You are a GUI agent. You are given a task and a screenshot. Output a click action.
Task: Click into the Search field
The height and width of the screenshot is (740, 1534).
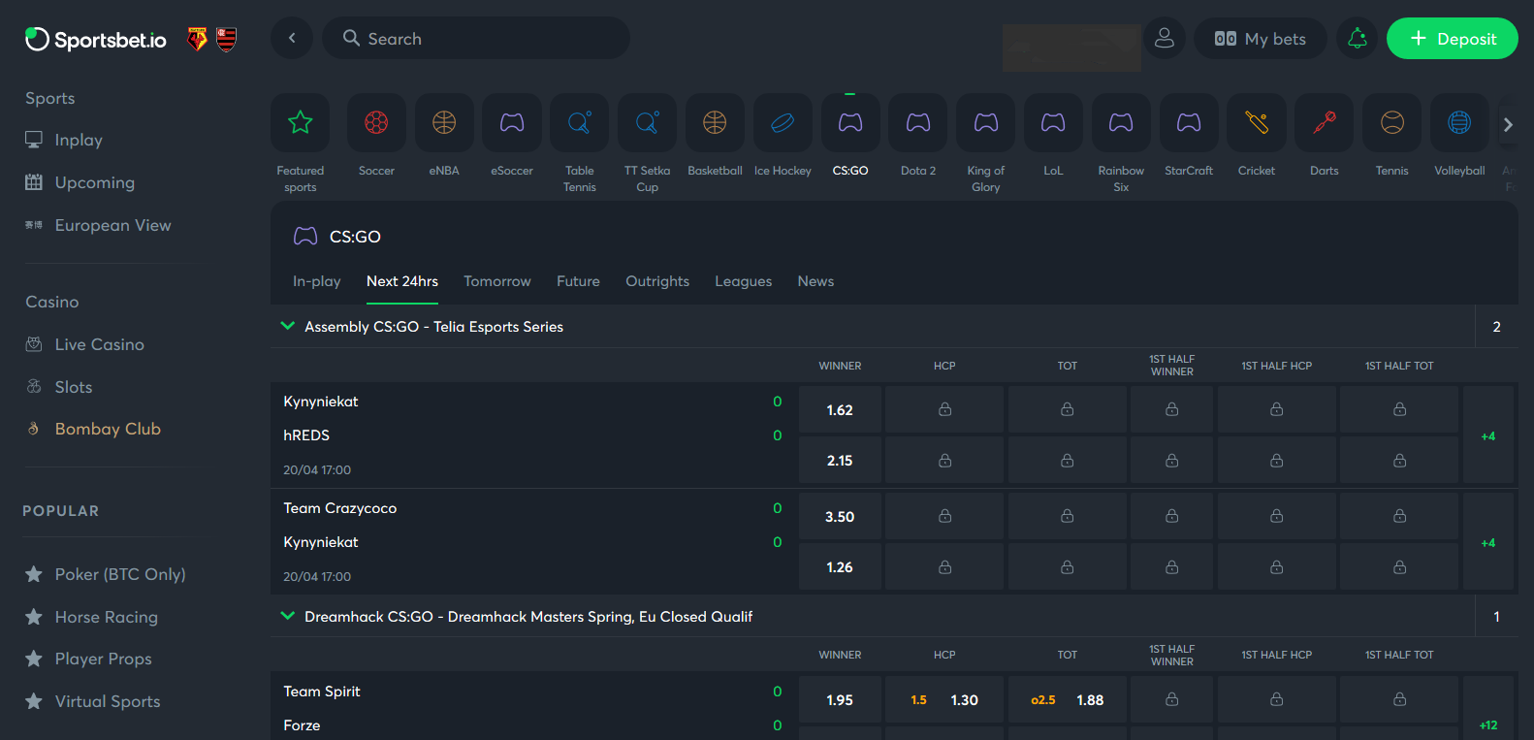point(476,39)
